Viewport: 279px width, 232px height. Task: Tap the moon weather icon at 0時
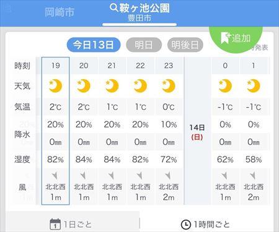click(225, 86)
